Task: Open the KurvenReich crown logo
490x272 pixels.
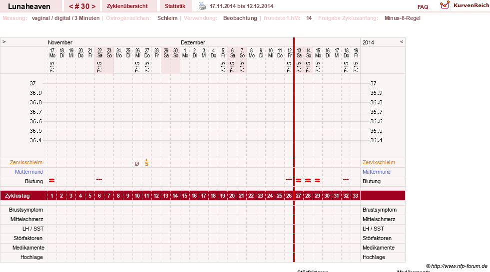Action: tap(445, 5)
